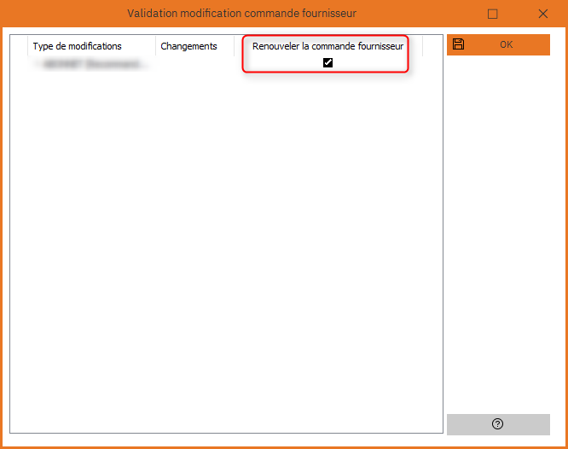The image size is (568, 449).
Task: Click the Renouveler la commande fournisseur header
Action: (x=327, y=46)
